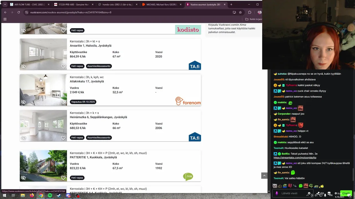Click the Vapautuu 09.10.2025 tag
Image resolution: width=355 pixels, height=199 pixels.
pyautogui.click(x=83, y=102)
